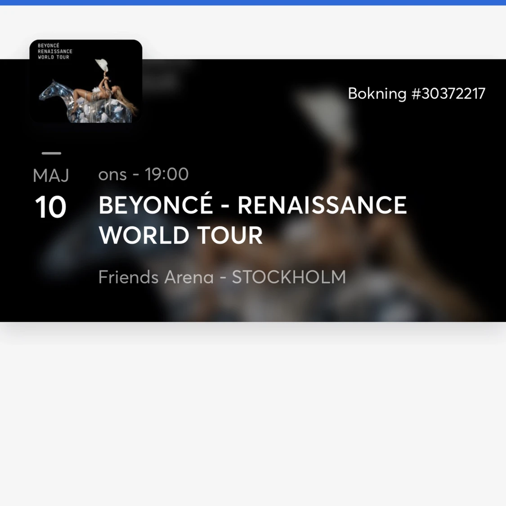Tap the 19:00 start time
The image size is (506, 506).
pyautogui.click(x=166, y=174)
